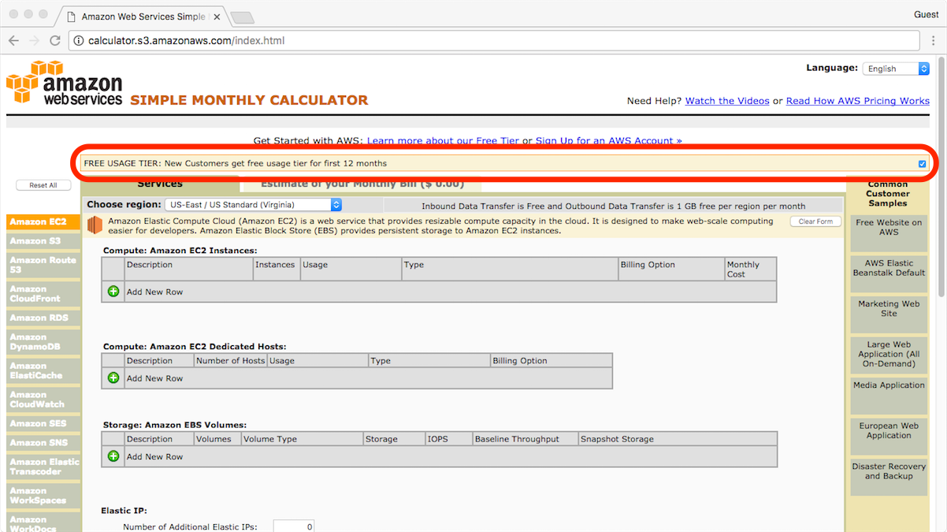Click the browser forward arrow
Screen dimensions: 947x532
point(35,40)
